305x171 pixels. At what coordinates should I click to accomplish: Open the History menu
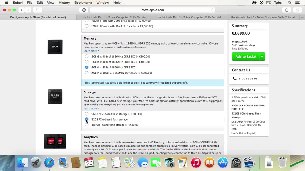point(64,3)
